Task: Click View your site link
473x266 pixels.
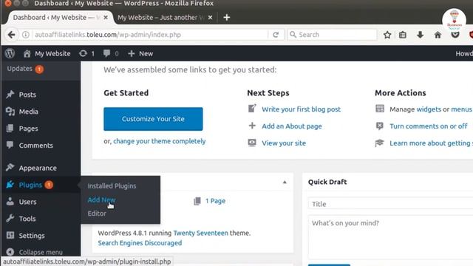Action: pyautogui.click(x=284, y=143)
